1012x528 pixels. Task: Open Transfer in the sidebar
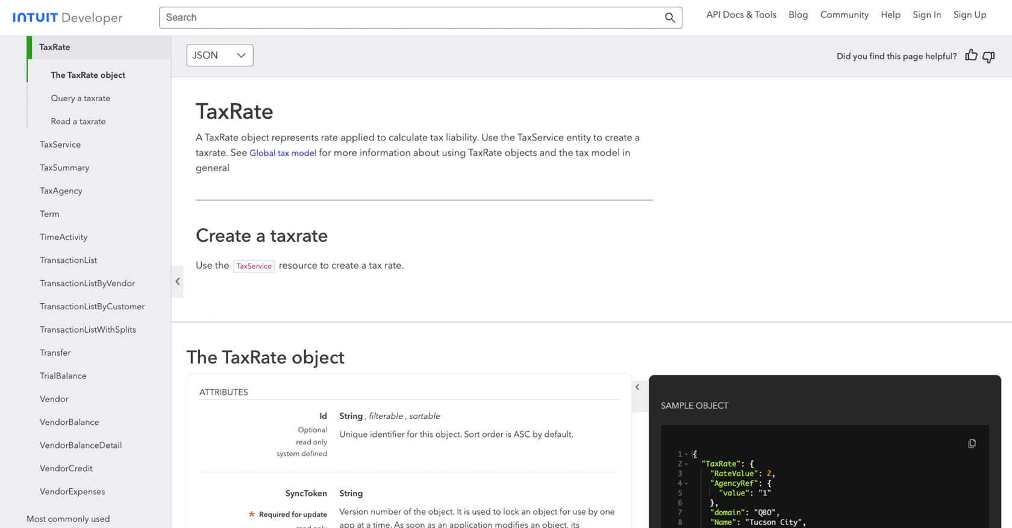click(55, 353)
